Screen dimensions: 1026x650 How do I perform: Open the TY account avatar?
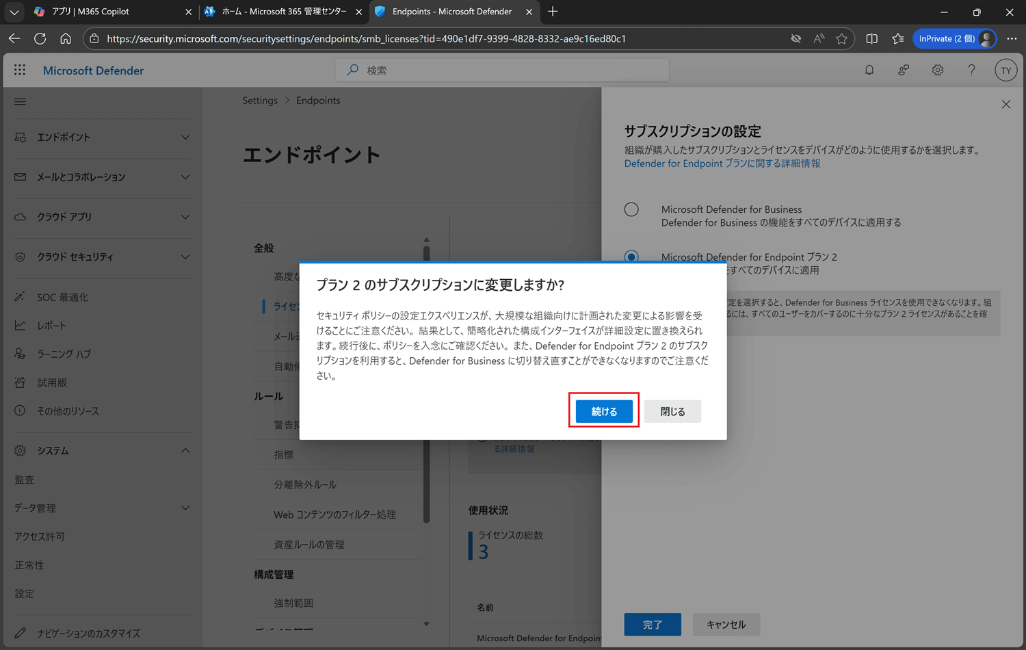(x=1005, y=70)
